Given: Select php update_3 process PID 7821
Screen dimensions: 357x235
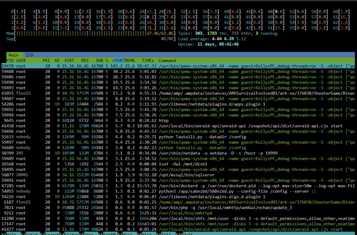Looking at the screenshot, I should click(178, 208).
